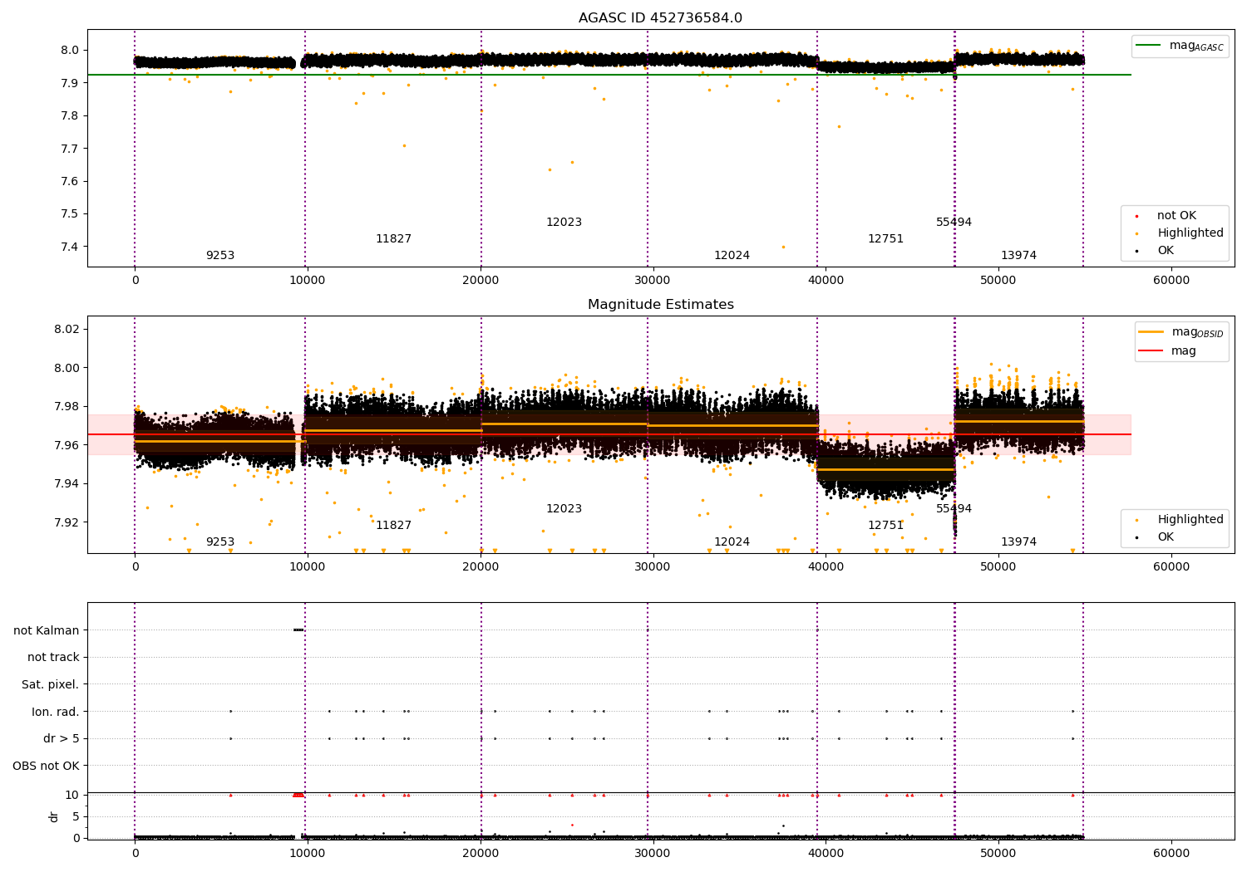
Task: Click OBSID label 12024 in Magnitude Estimates plot
Action: click(732, 542)
